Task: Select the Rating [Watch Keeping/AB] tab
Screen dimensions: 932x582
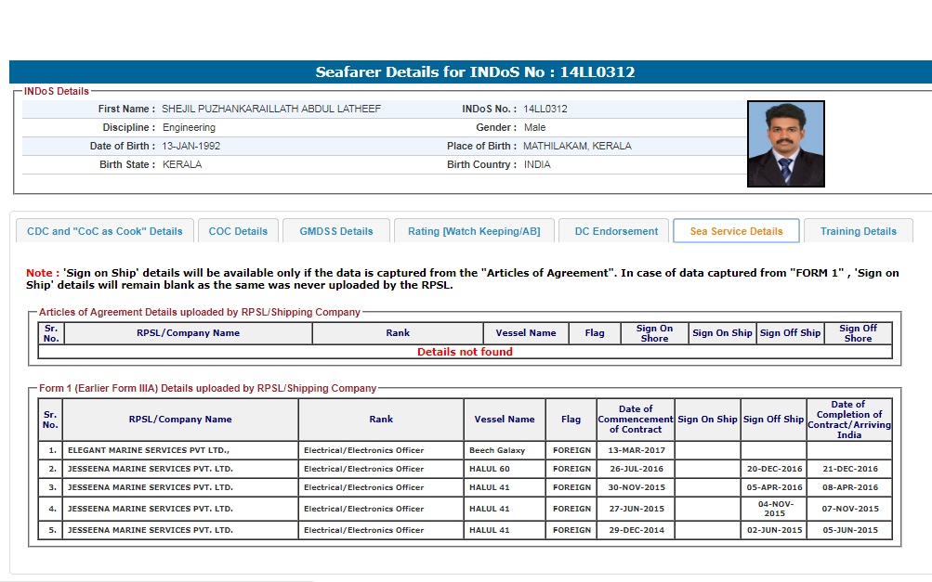Action: point(474,231)
